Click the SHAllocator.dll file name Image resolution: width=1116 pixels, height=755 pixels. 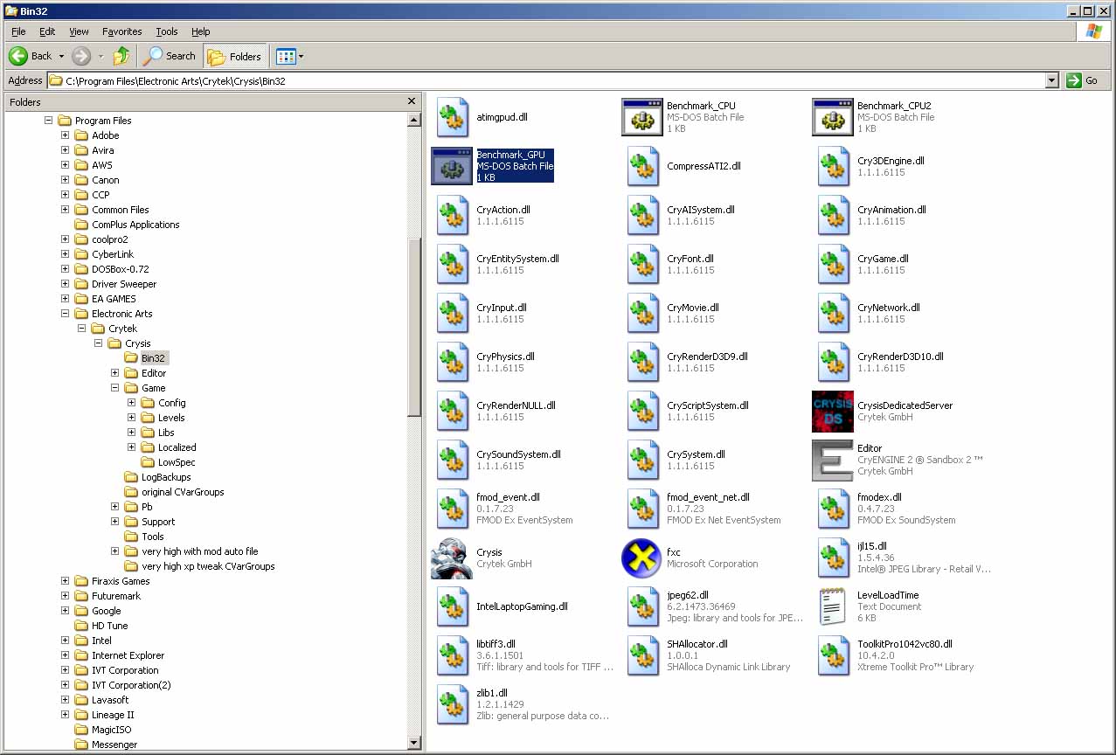[697, 644]
